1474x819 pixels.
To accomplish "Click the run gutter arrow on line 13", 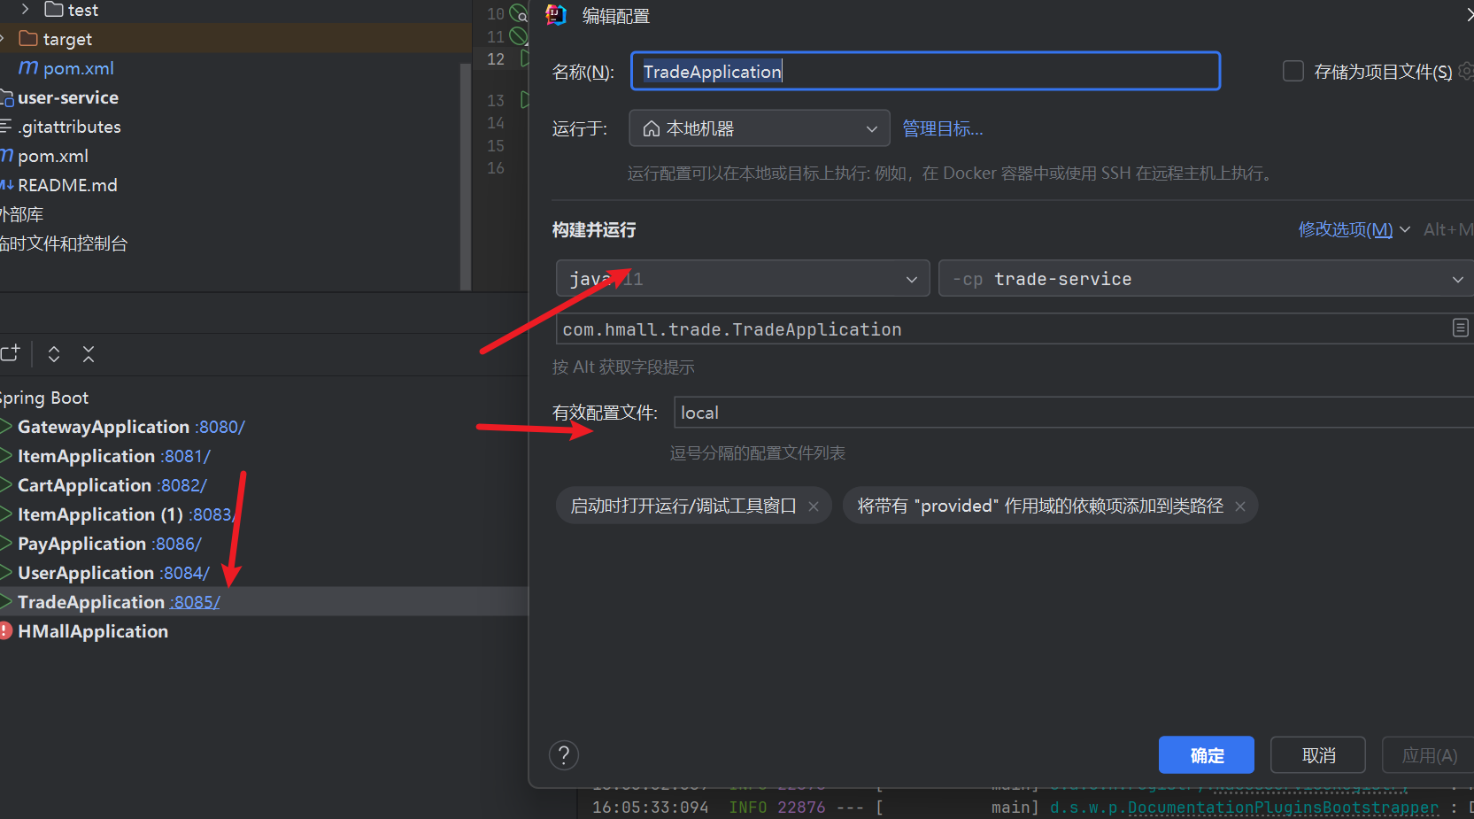I will (524, 99).
